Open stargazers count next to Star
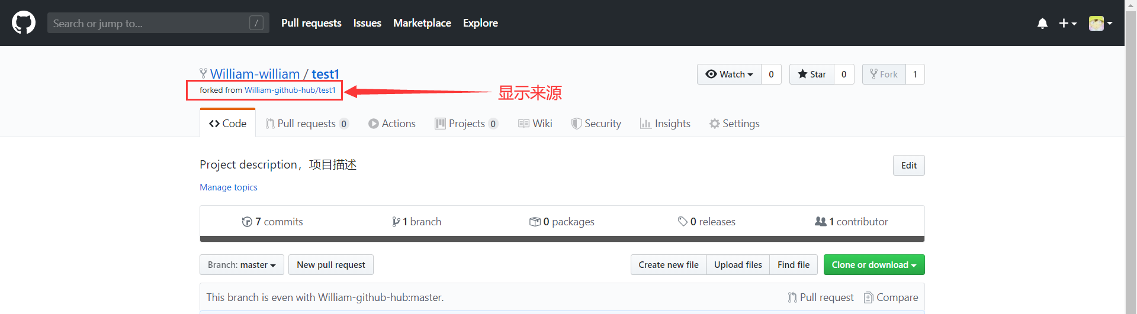The image size is (1137, 314). pyautogui.click(x=844, y=74)
